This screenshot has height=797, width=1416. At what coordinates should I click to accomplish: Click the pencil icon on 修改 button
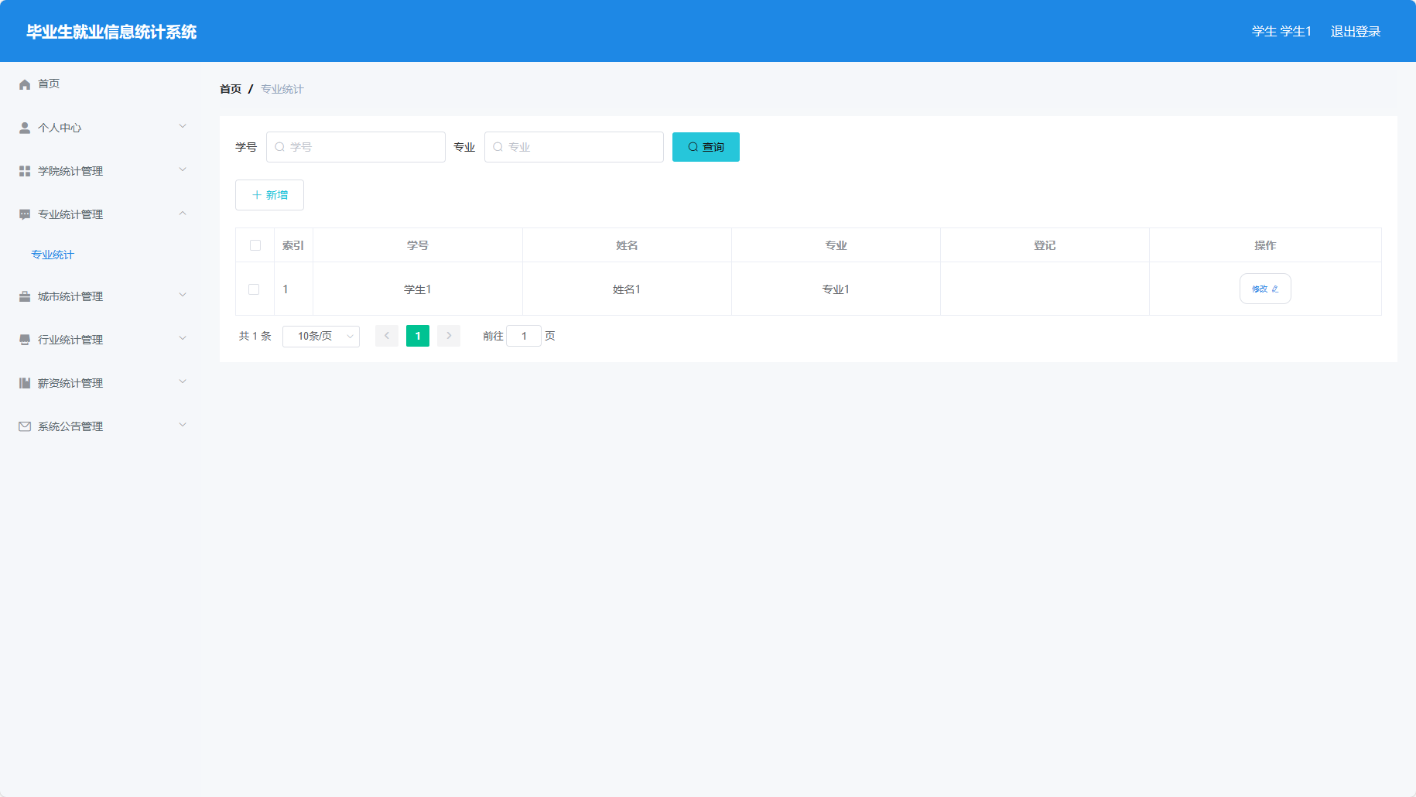(1275, 289)
